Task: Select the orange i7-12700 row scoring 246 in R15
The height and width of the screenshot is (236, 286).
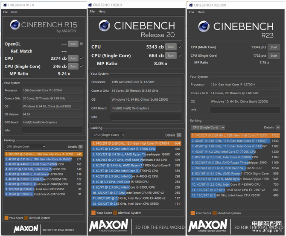Action: point(44,154)
